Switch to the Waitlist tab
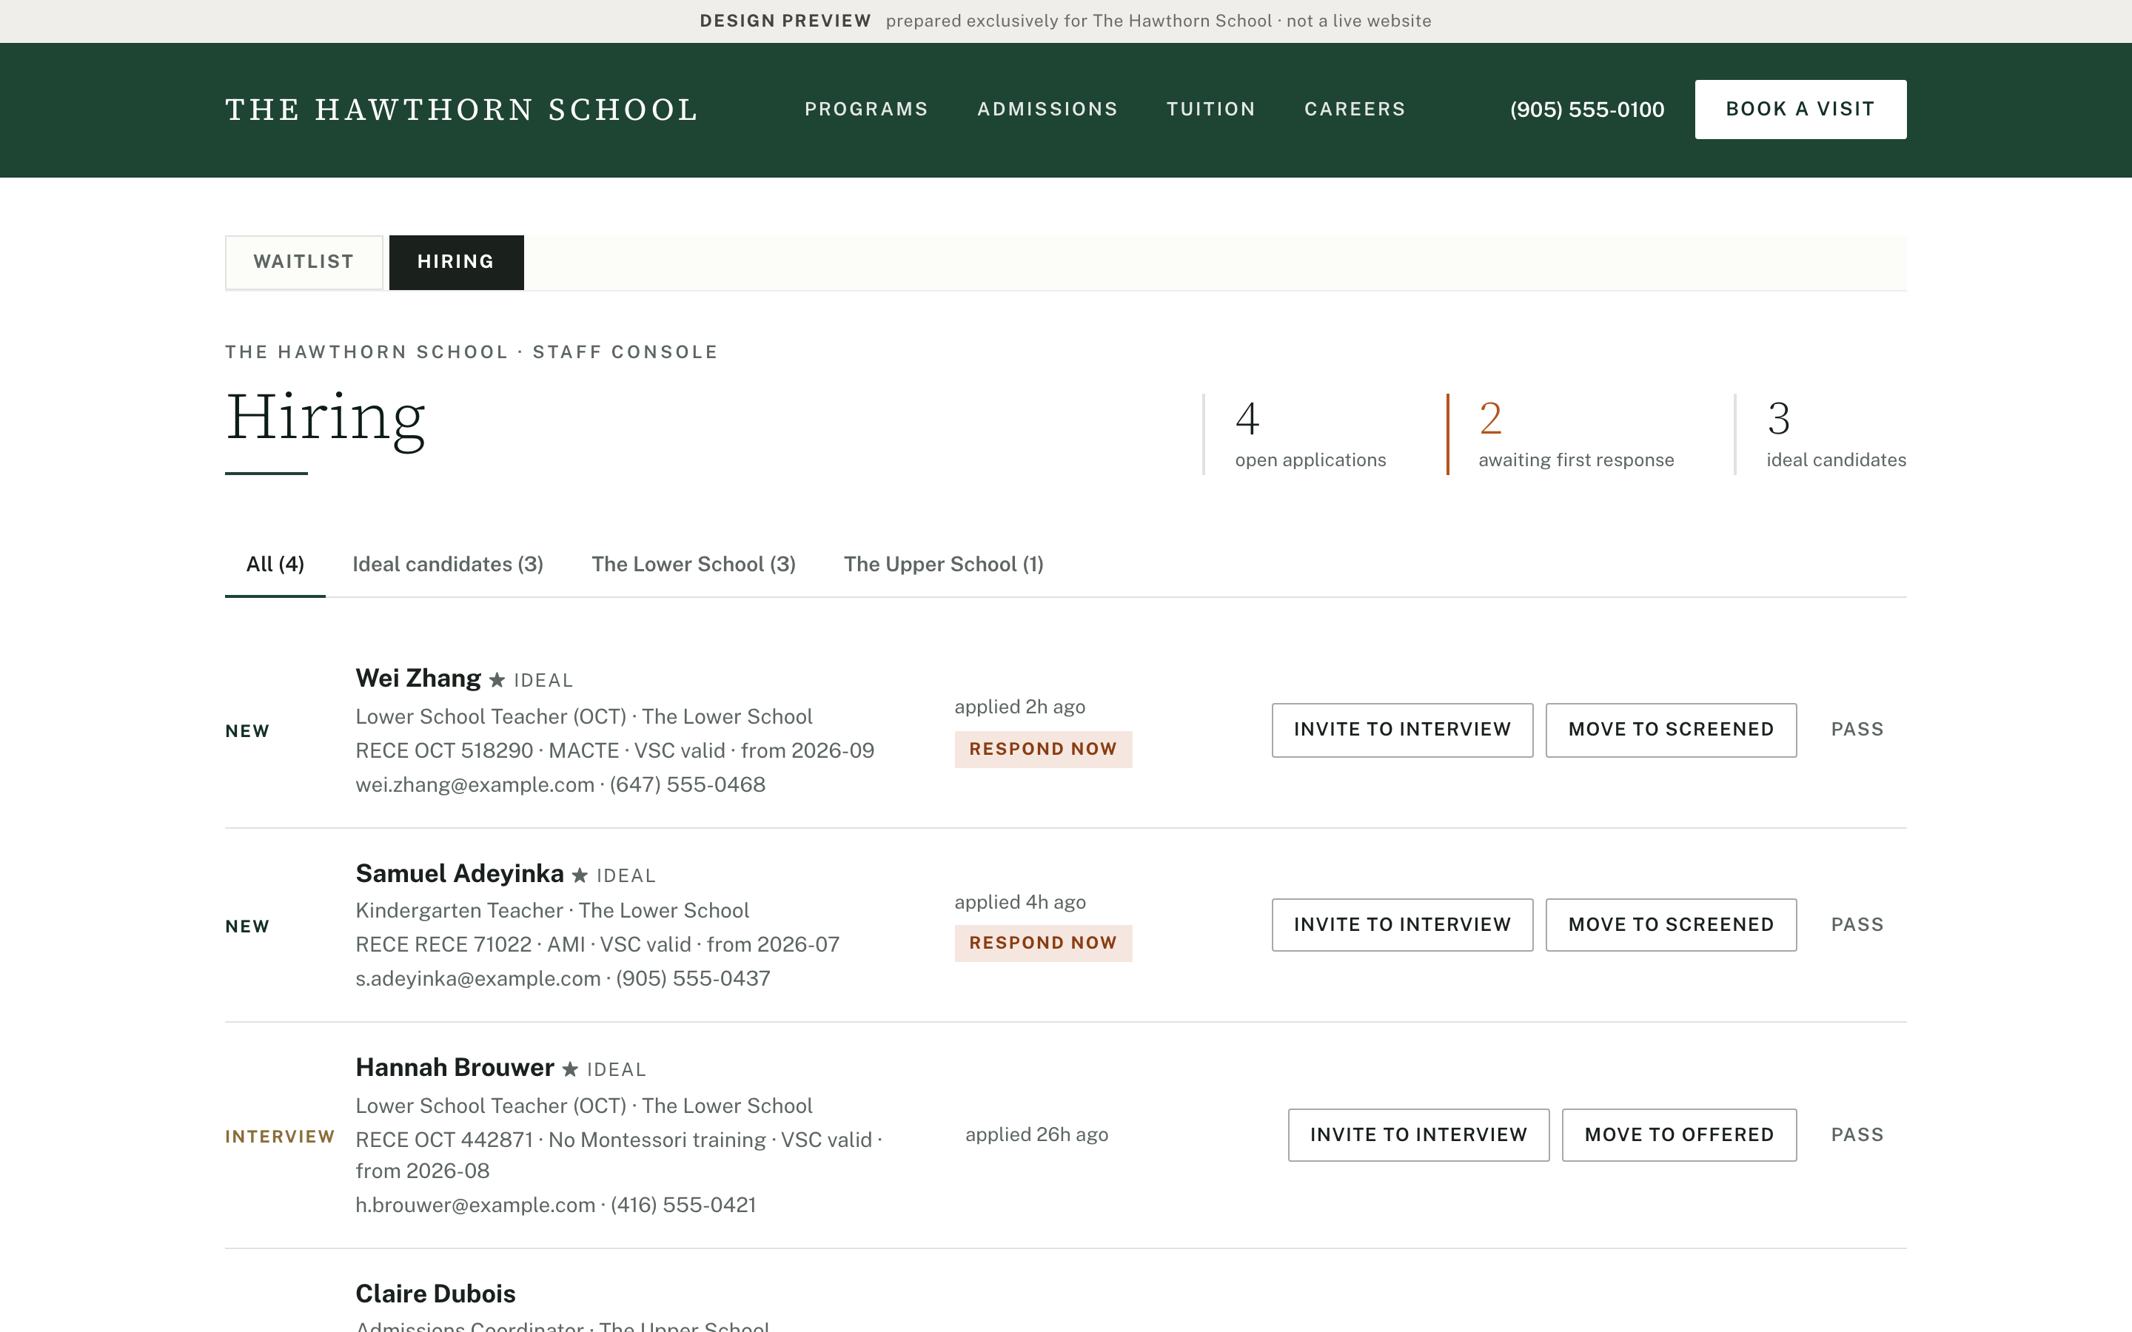This screenshot has width=2132, height=1332. coord(304,262)
